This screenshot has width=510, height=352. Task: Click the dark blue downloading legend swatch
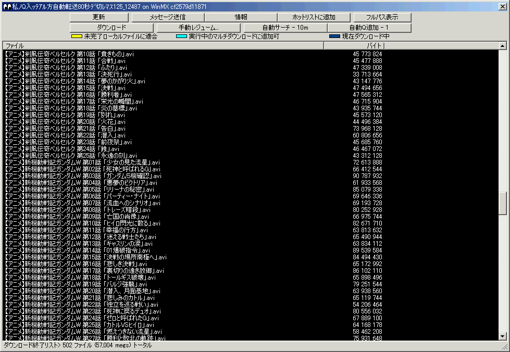[x=334, y=37]
